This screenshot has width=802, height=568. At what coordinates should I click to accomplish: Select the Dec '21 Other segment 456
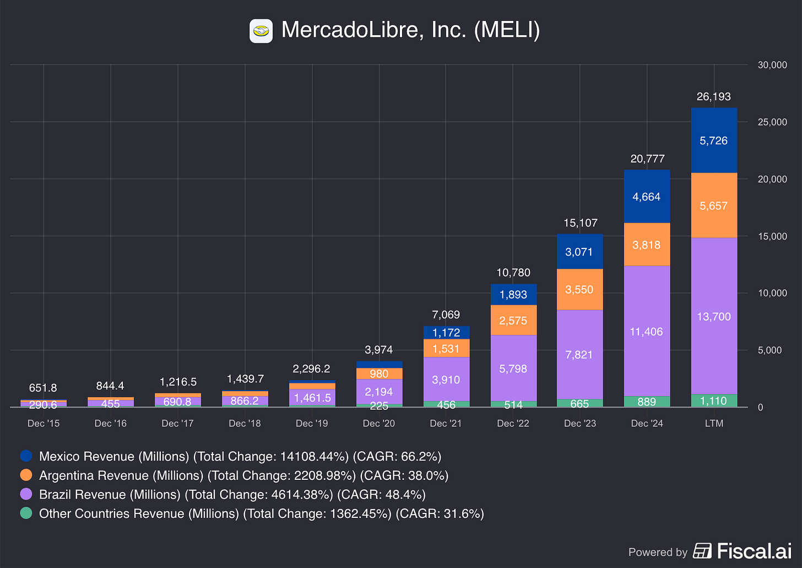click(x=446, y=404)
